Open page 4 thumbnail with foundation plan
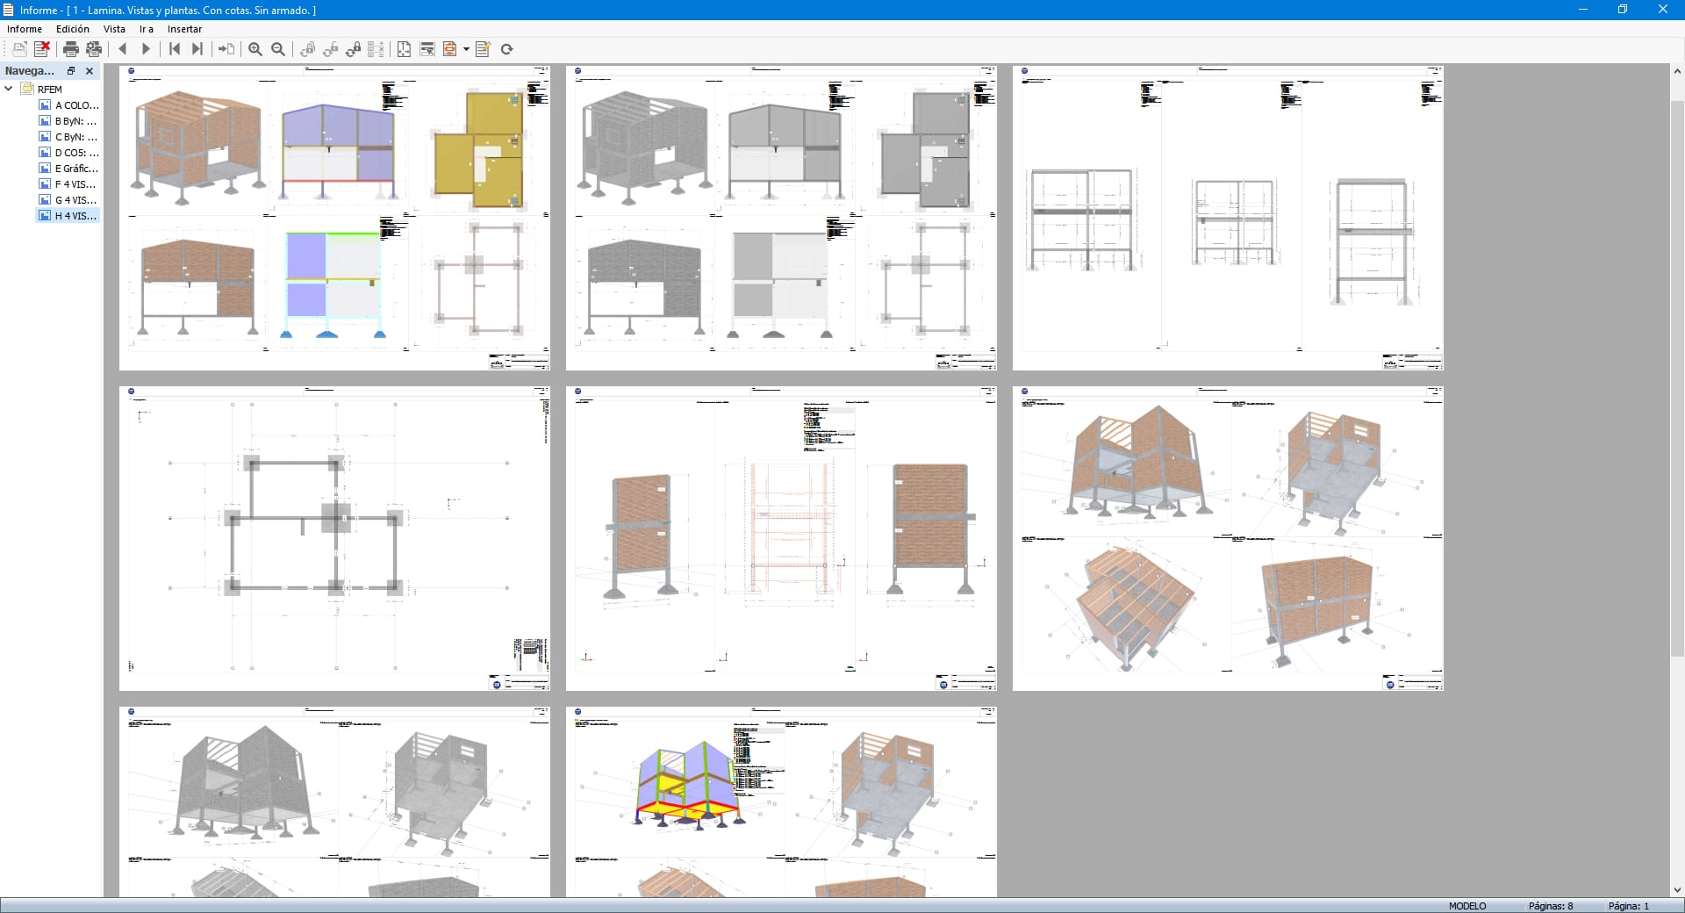 tap(335, 538)
